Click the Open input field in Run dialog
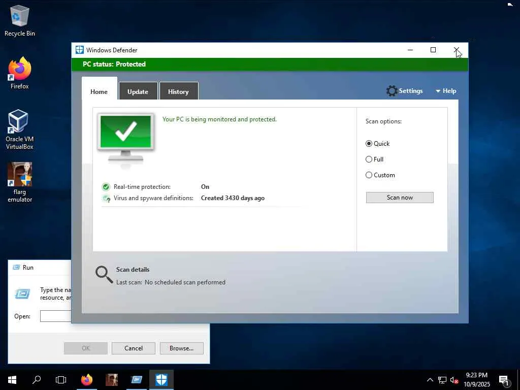Viewport: 520px width, 390px height. [x=56, y=316]
